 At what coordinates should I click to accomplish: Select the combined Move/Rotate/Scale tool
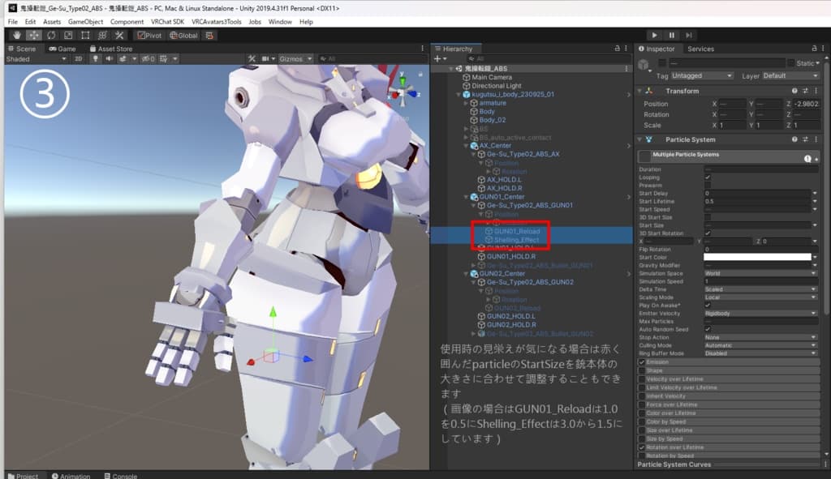pos(101,35)
